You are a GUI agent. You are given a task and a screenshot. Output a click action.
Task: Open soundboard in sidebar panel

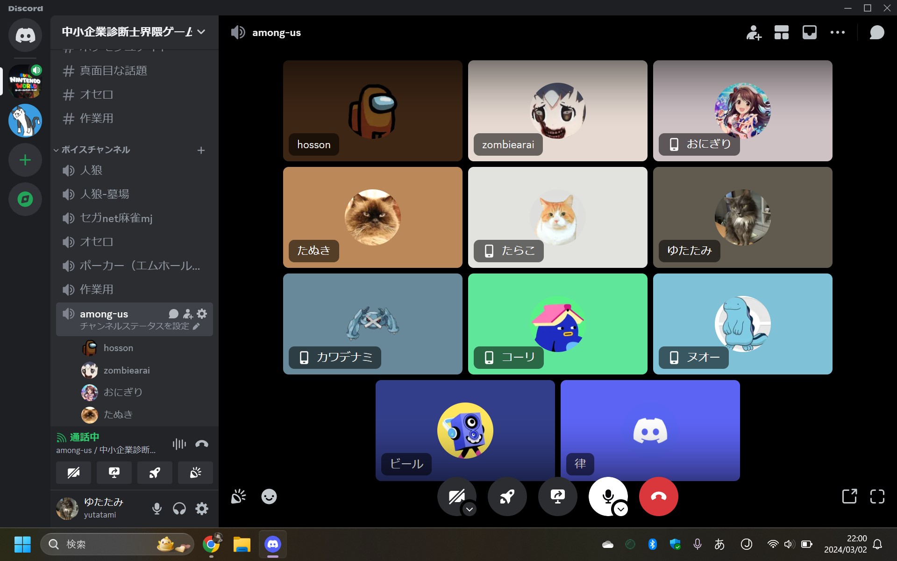tap(195, 473)
